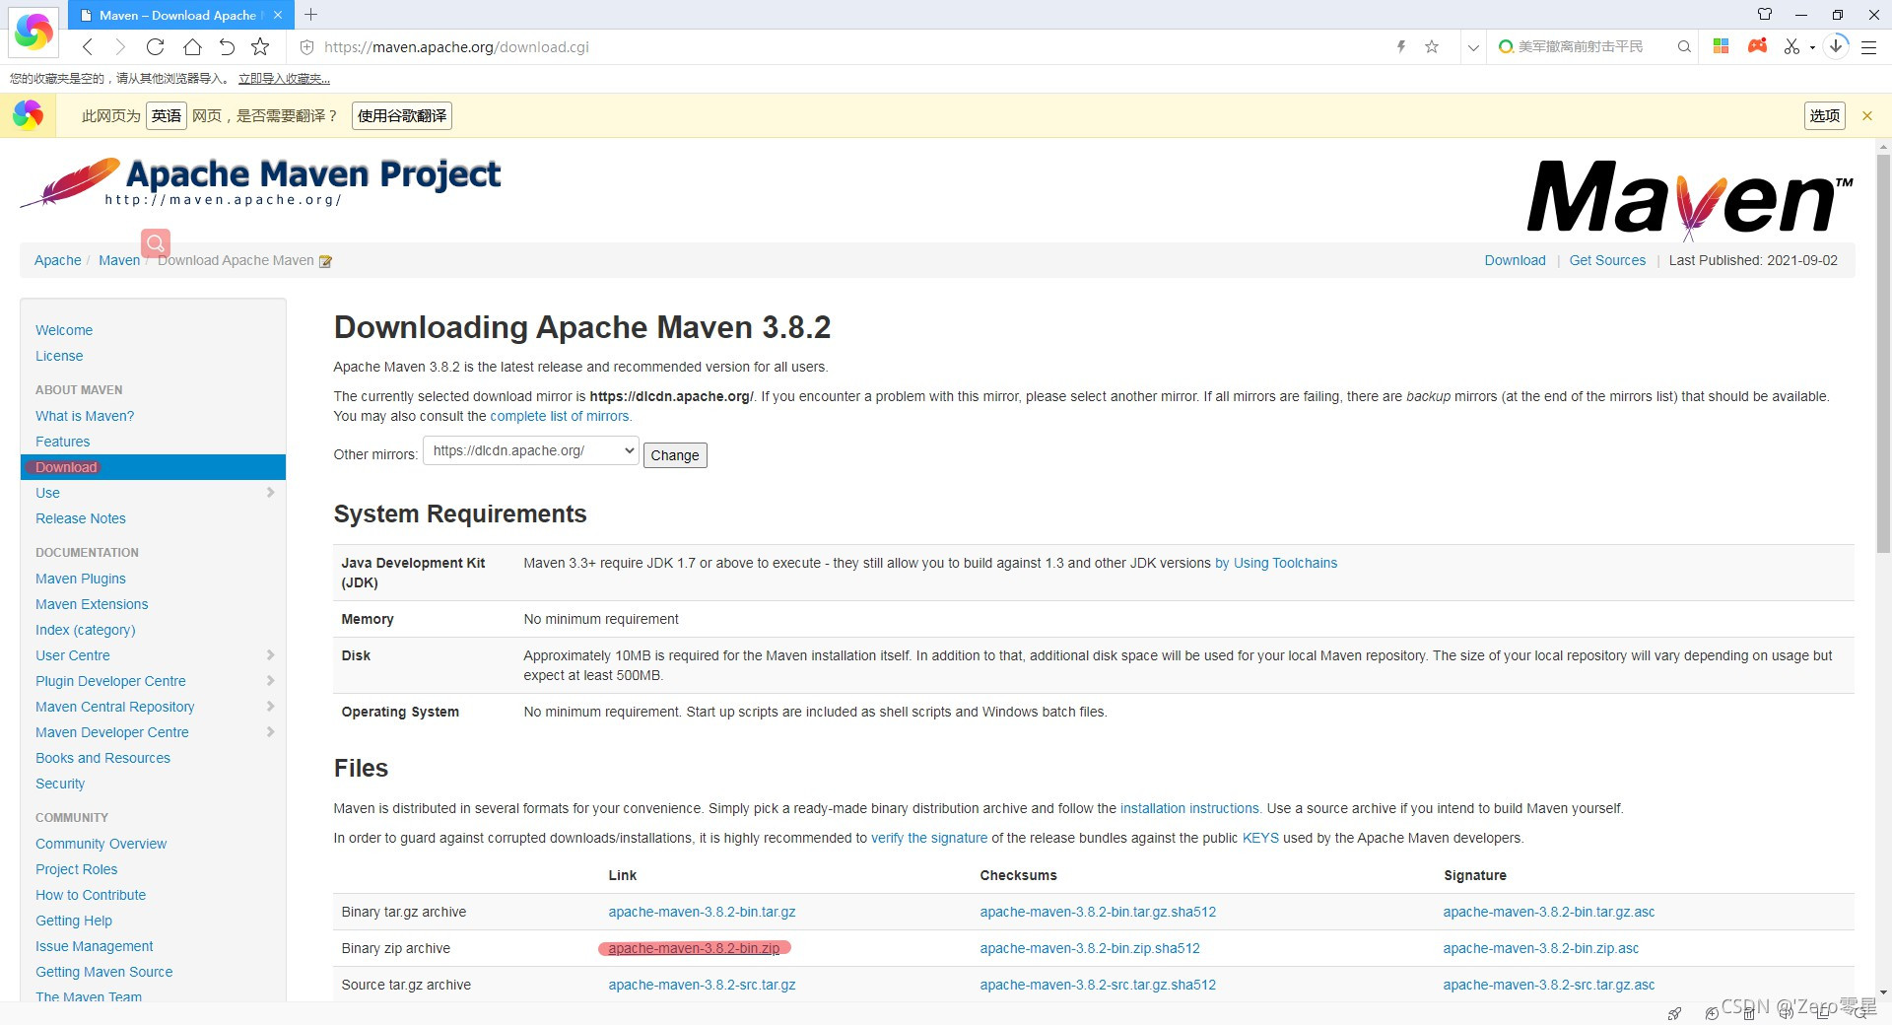Click the address bar favorite star icon
The height and width of the screenshot is (1025, 1892).
tap(1432, 46)
